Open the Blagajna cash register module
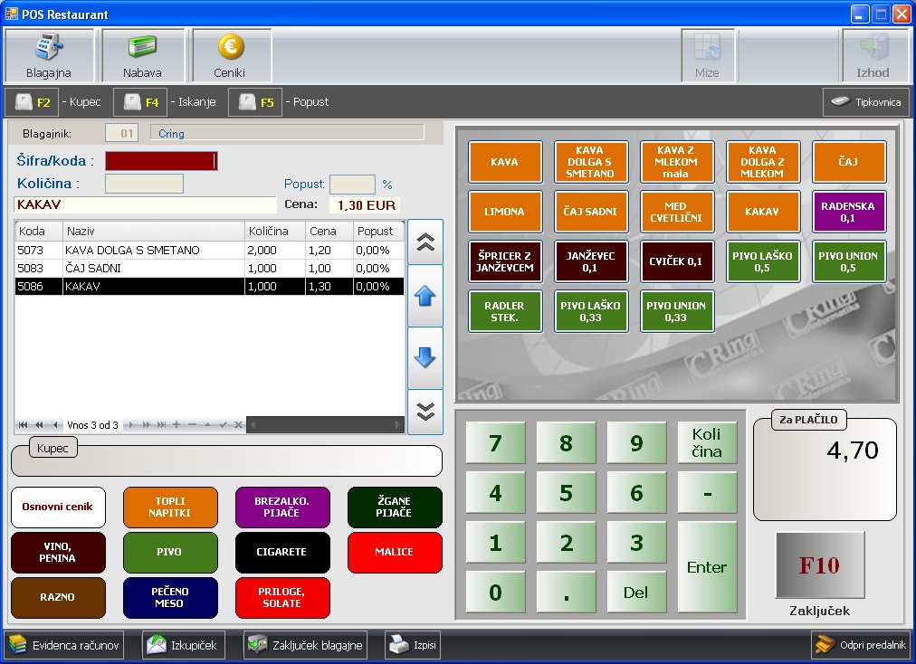Image resolution: width=916 pixels, height=664 pixels. 49,56
